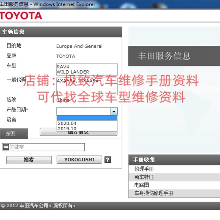Open the 搜索 tab header
Viewport: 220px width, 220px height.
(14, 133)
